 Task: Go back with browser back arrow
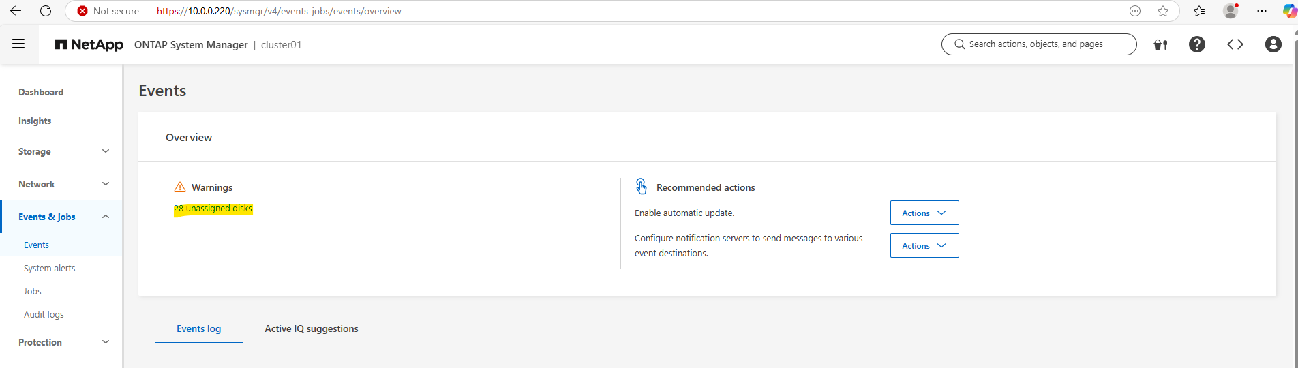15,11
